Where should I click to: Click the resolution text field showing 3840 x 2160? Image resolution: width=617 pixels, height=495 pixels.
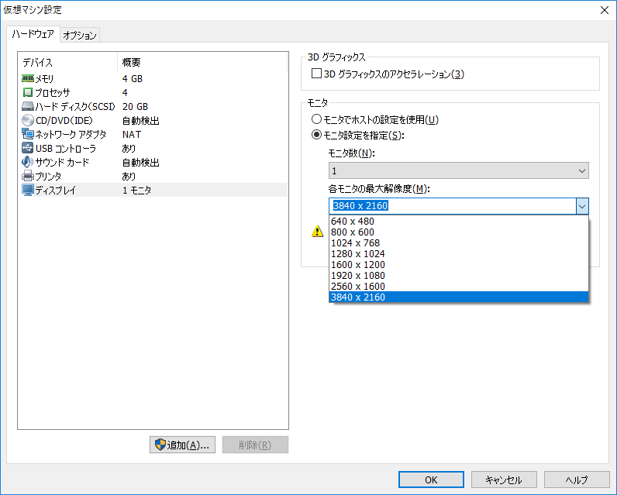(x=453, y=206)
